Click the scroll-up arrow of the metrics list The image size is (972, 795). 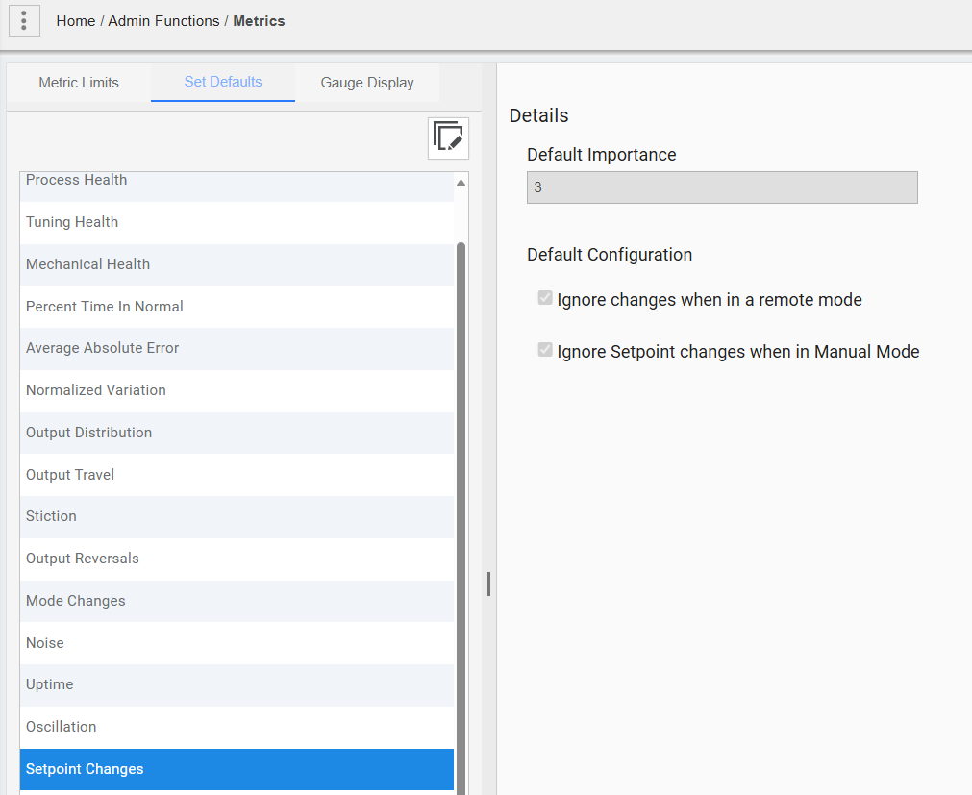point(461,183)
